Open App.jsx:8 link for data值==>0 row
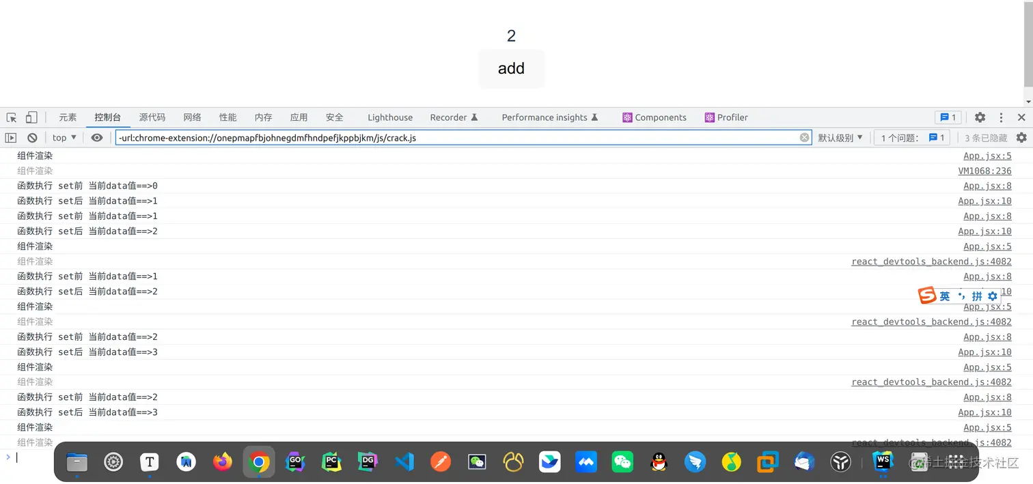This screenshot has width=1033, height=484. (987, 186)
